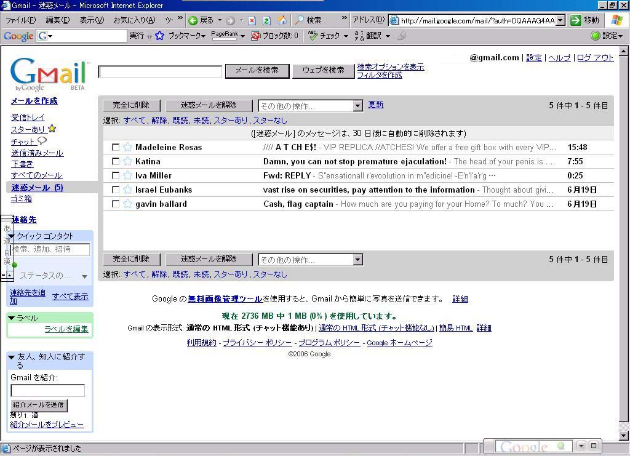Click the page vertical scrollbar down arrow
This screenshot has height=456, width=630.
(x=623, y=436)
